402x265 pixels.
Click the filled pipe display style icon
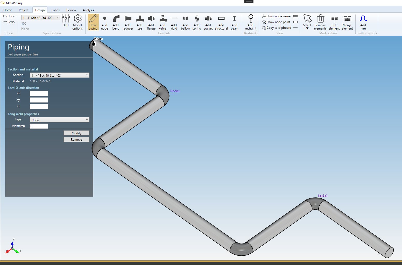(295, 16)
